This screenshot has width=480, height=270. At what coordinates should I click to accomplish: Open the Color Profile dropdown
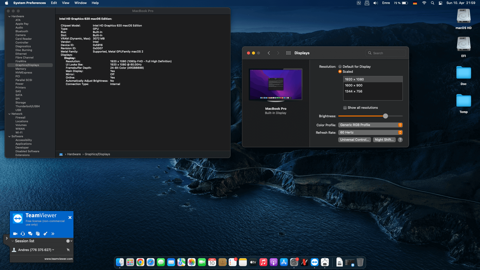click(x=370, y=125)
